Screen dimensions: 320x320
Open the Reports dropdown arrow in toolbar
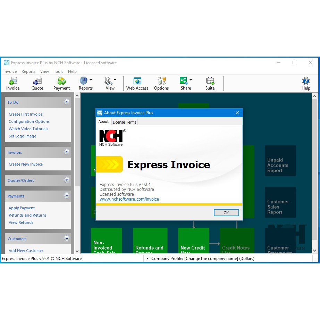click(x=91, y=80)
